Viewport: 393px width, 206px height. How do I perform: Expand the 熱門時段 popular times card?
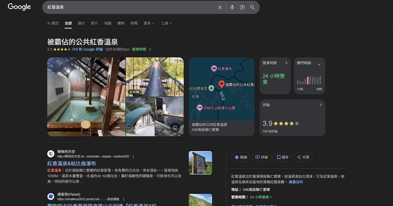tap(319, 64)
